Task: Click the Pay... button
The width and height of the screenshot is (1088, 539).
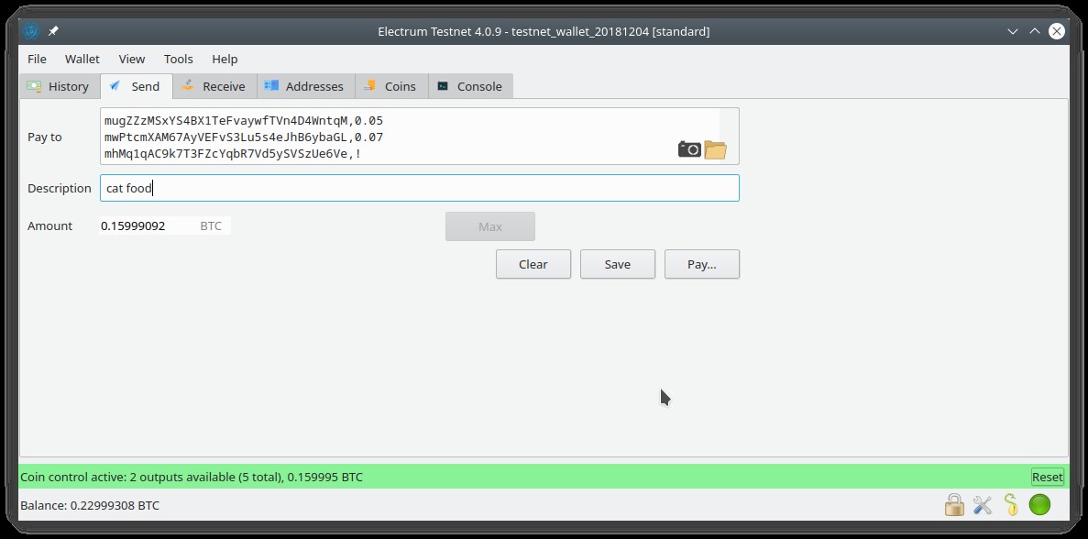Action: (701, 264)
